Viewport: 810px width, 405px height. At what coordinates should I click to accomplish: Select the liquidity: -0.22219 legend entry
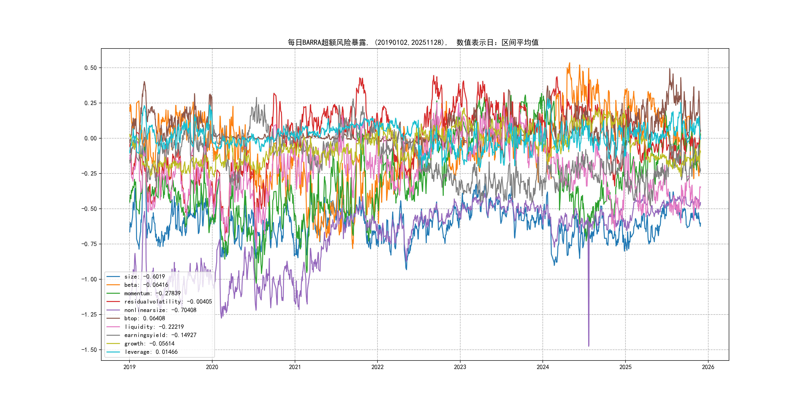click(x=154, y=327)
